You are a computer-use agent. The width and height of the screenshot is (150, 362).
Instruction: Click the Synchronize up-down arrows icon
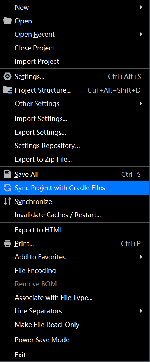[x=8, y=201]
